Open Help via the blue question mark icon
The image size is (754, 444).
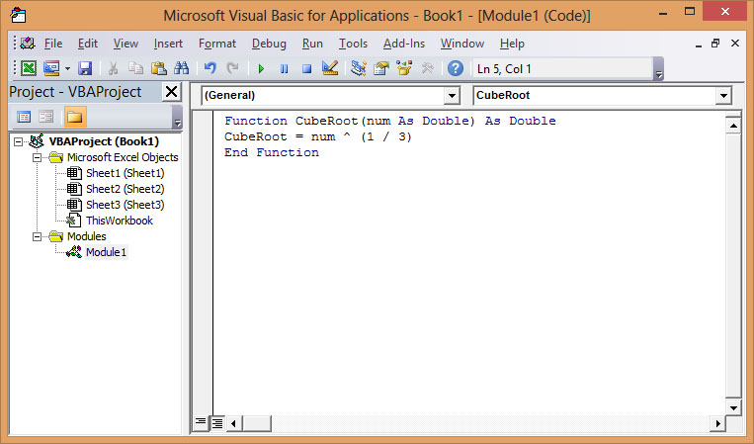click(x=455, y=68)
